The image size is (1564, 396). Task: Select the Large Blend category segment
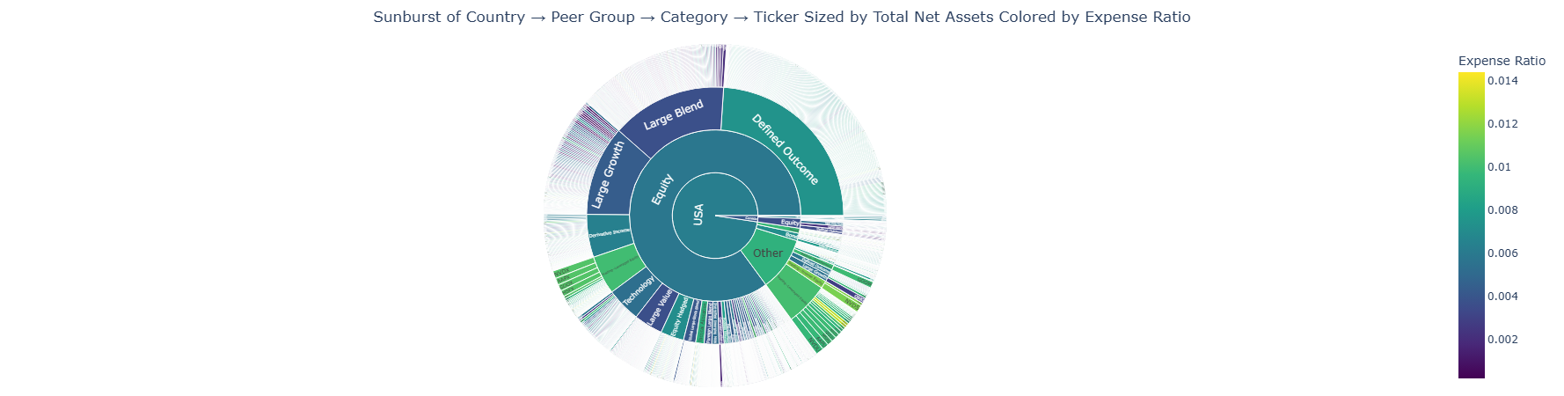[673, 115]
